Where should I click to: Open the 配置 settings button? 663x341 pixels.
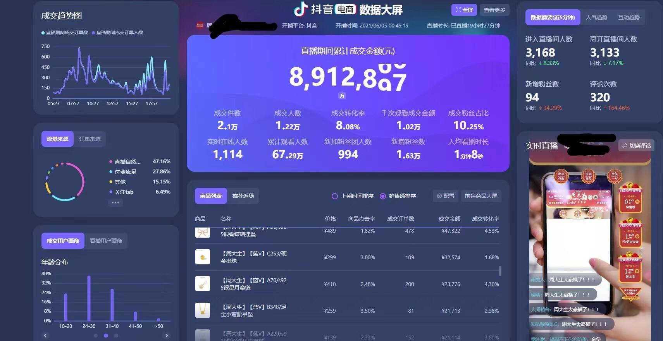tap(446, 196)
